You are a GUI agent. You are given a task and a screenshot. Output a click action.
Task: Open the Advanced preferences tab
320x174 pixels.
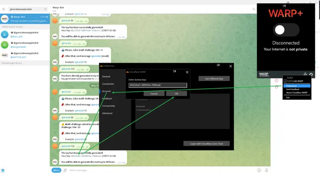pos(107,113)
